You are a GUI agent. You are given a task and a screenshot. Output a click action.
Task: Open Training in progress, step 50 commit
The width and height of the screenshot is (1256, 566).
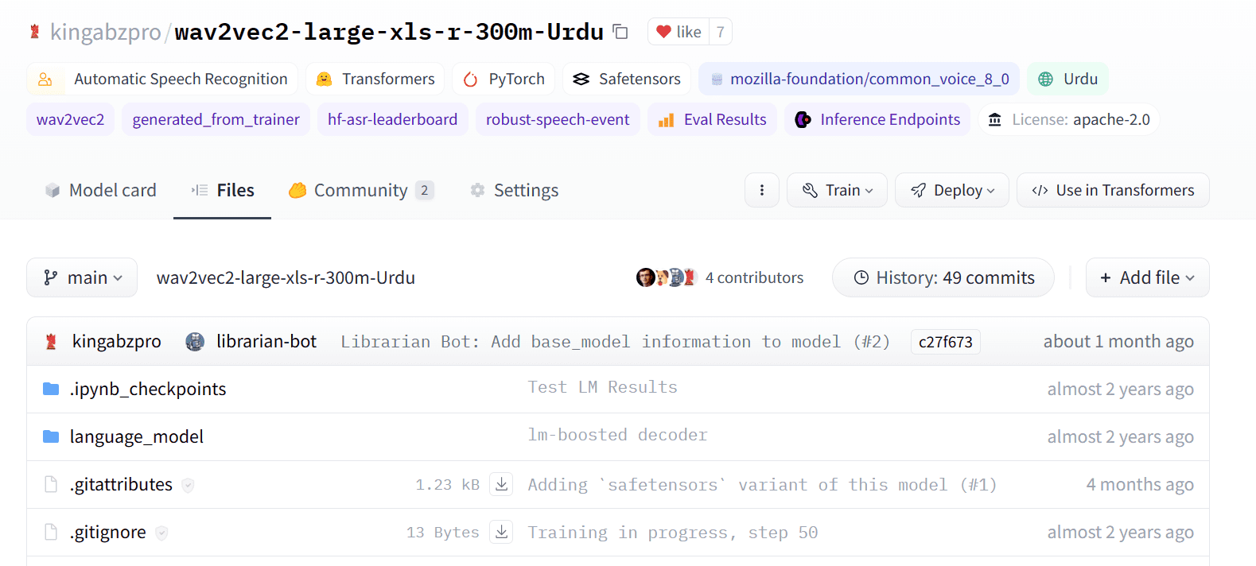click(x=672, y=533)
